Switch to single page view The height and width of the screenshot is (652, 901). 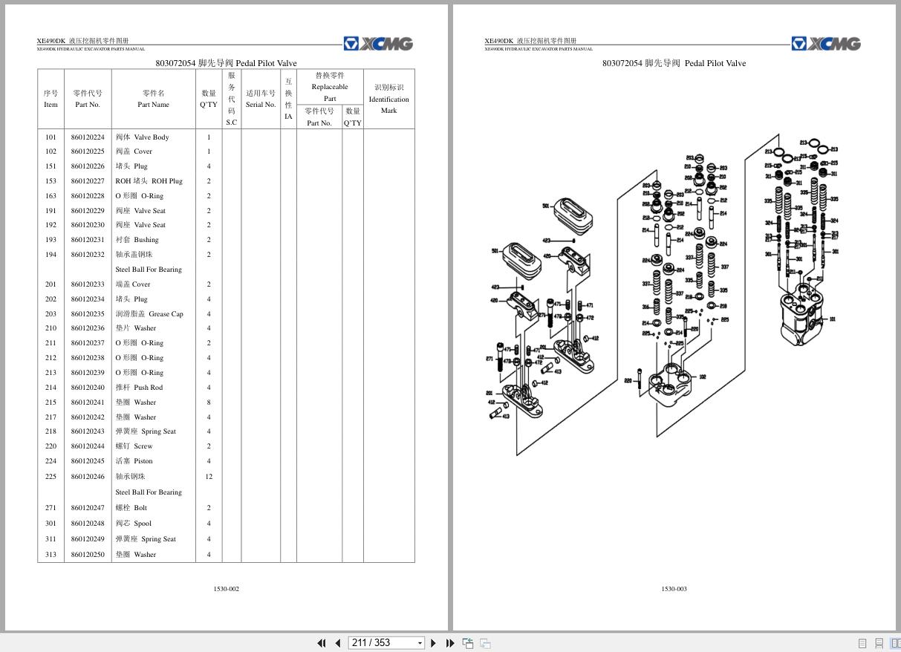[862, 643]
